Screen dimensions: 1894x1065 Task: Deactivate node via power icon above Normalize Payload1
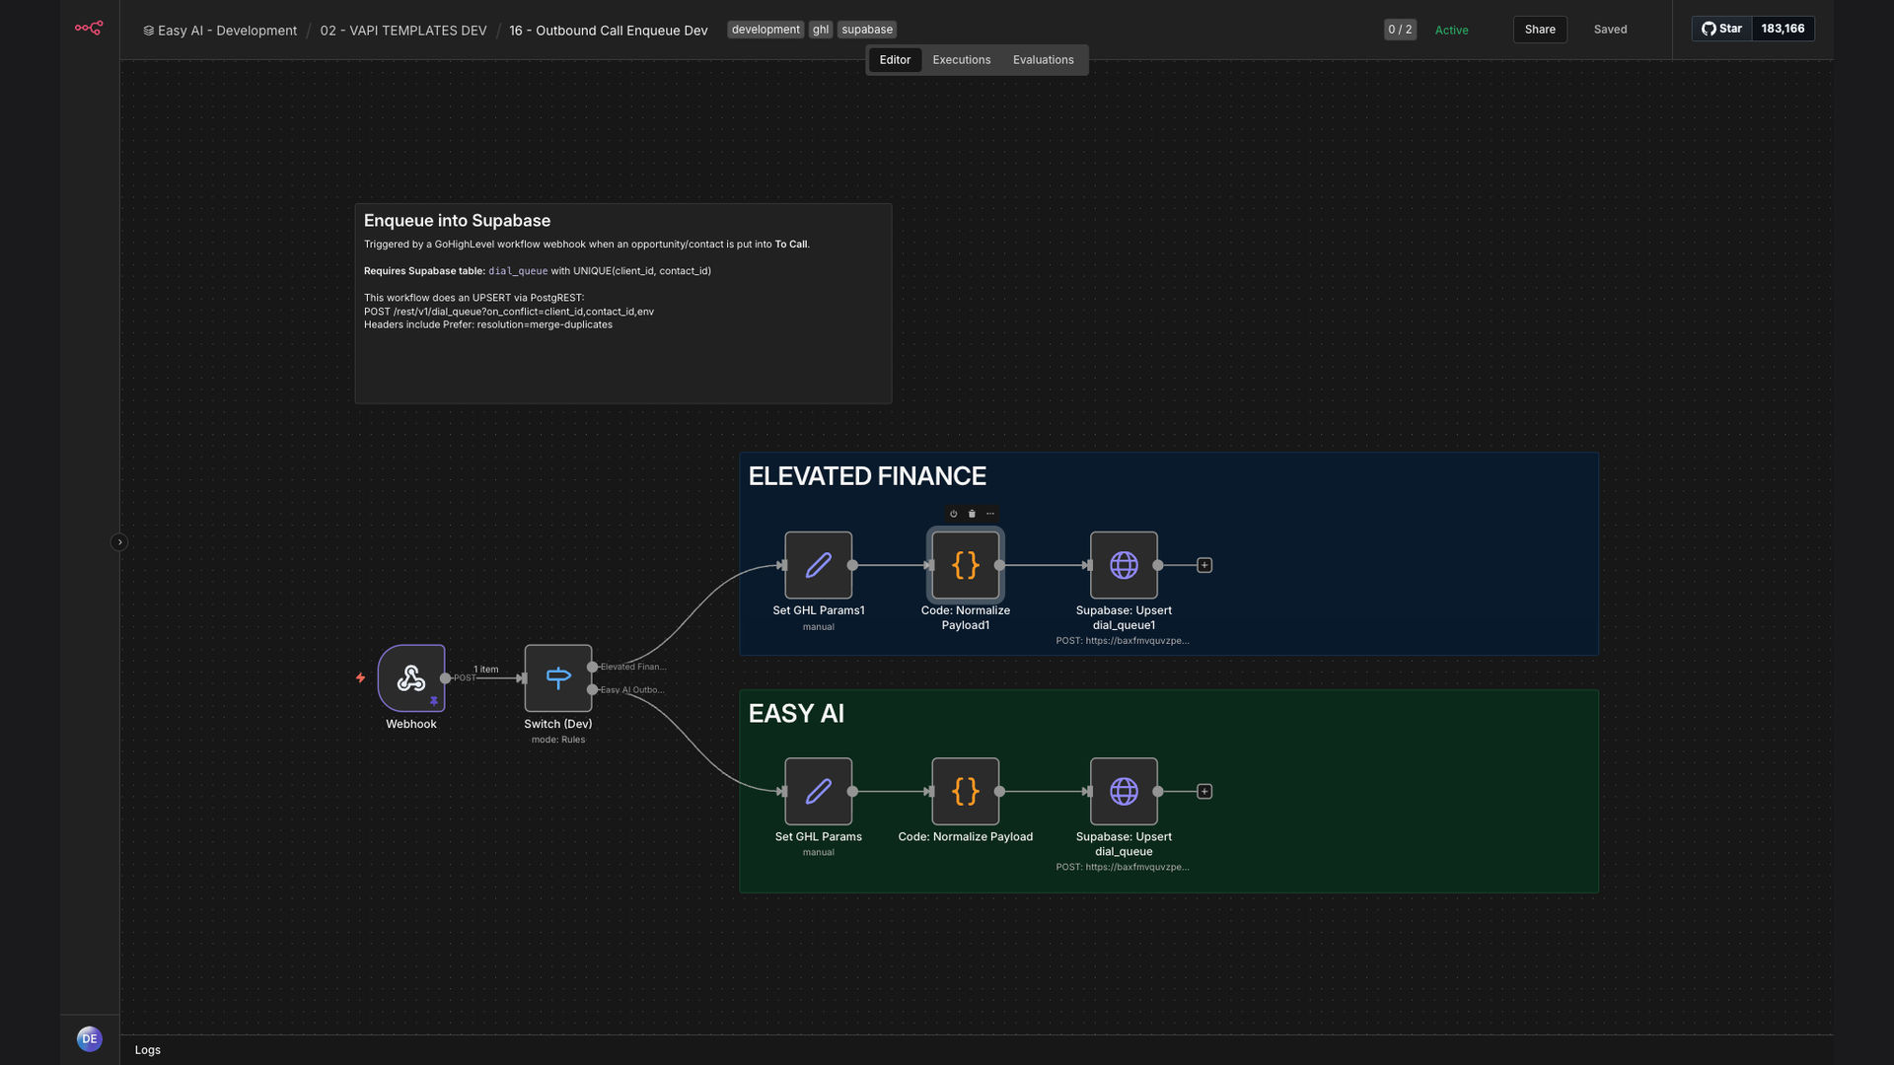click(953, 514)
